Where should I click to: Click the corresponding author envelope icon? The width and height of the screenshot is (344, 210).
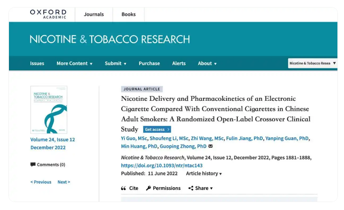click(211, 146)
